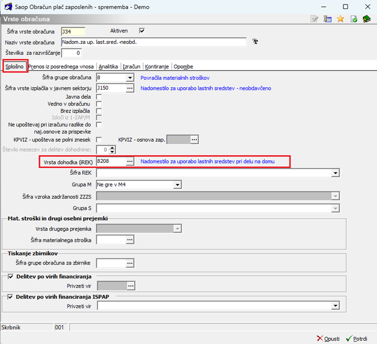Click the Opusti cancel button
The image size is (377, 344).
point(328,339)
